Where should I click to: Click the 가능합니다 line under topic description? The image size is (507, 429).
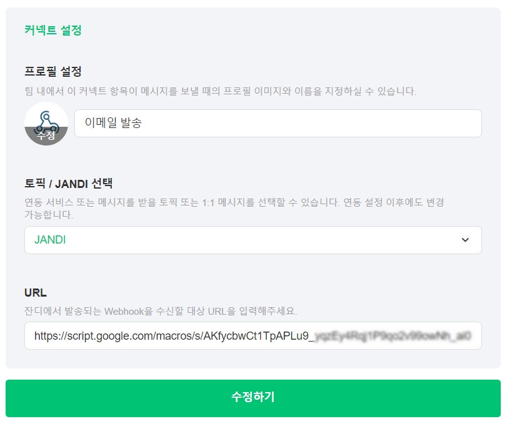click(49, 215)
